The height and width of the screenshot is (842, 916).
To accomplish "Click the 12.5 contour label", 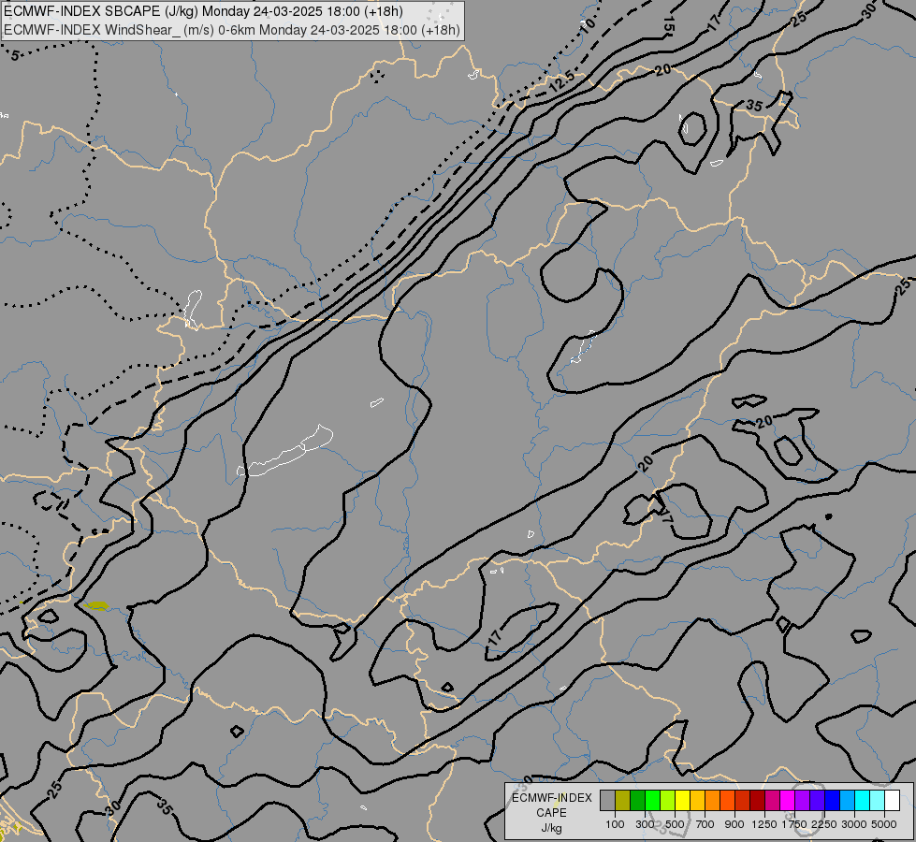I will coord(561,81).
